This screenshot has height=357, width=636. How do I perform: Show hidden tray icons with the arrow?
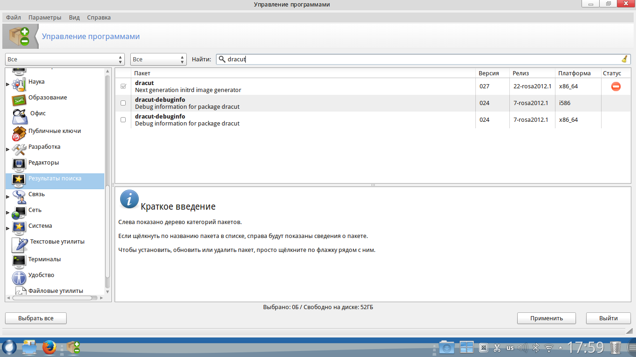(561, 347)
